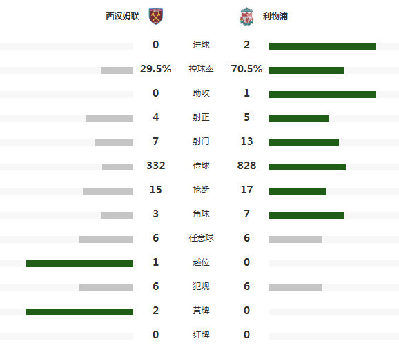This screenshot has height=352, width=399.
Task: Click Liverpool's green 进球 bar
Action: tap(322, 46)
